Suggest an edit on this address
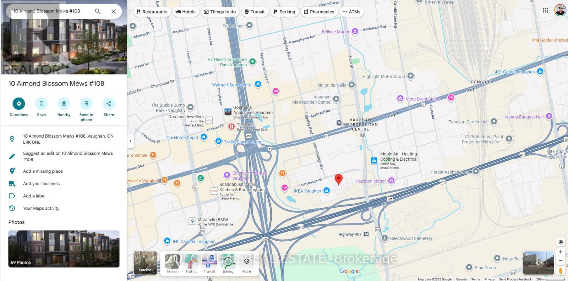This screenshot has height=281, width=568. (x=64, y=156)
